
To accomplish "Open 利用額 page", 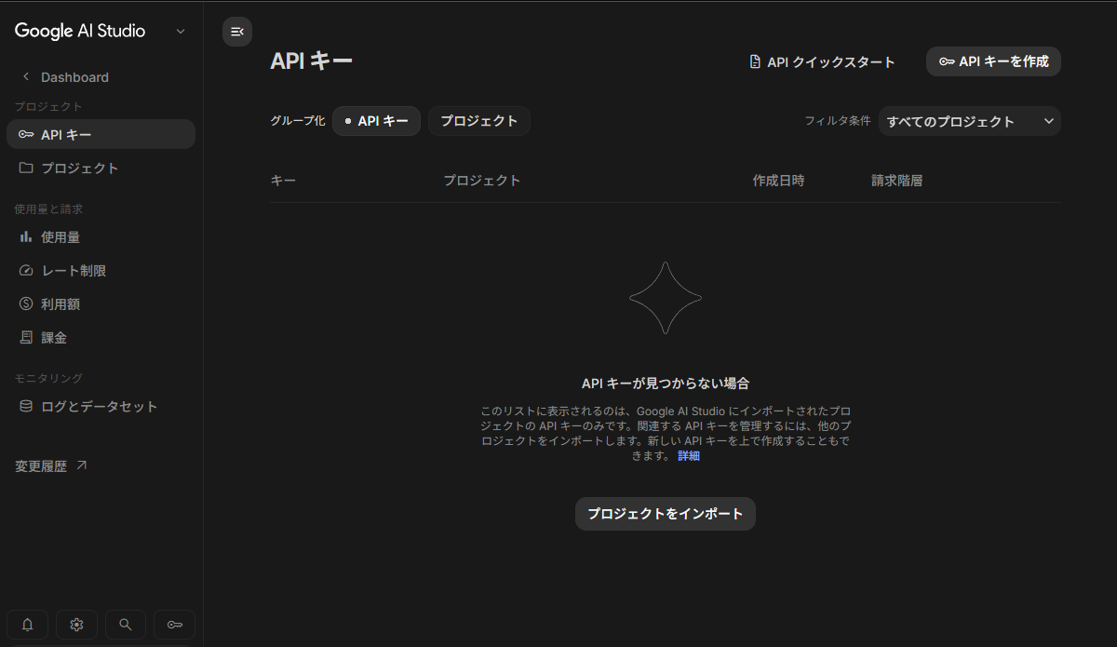I will [101, 304].
